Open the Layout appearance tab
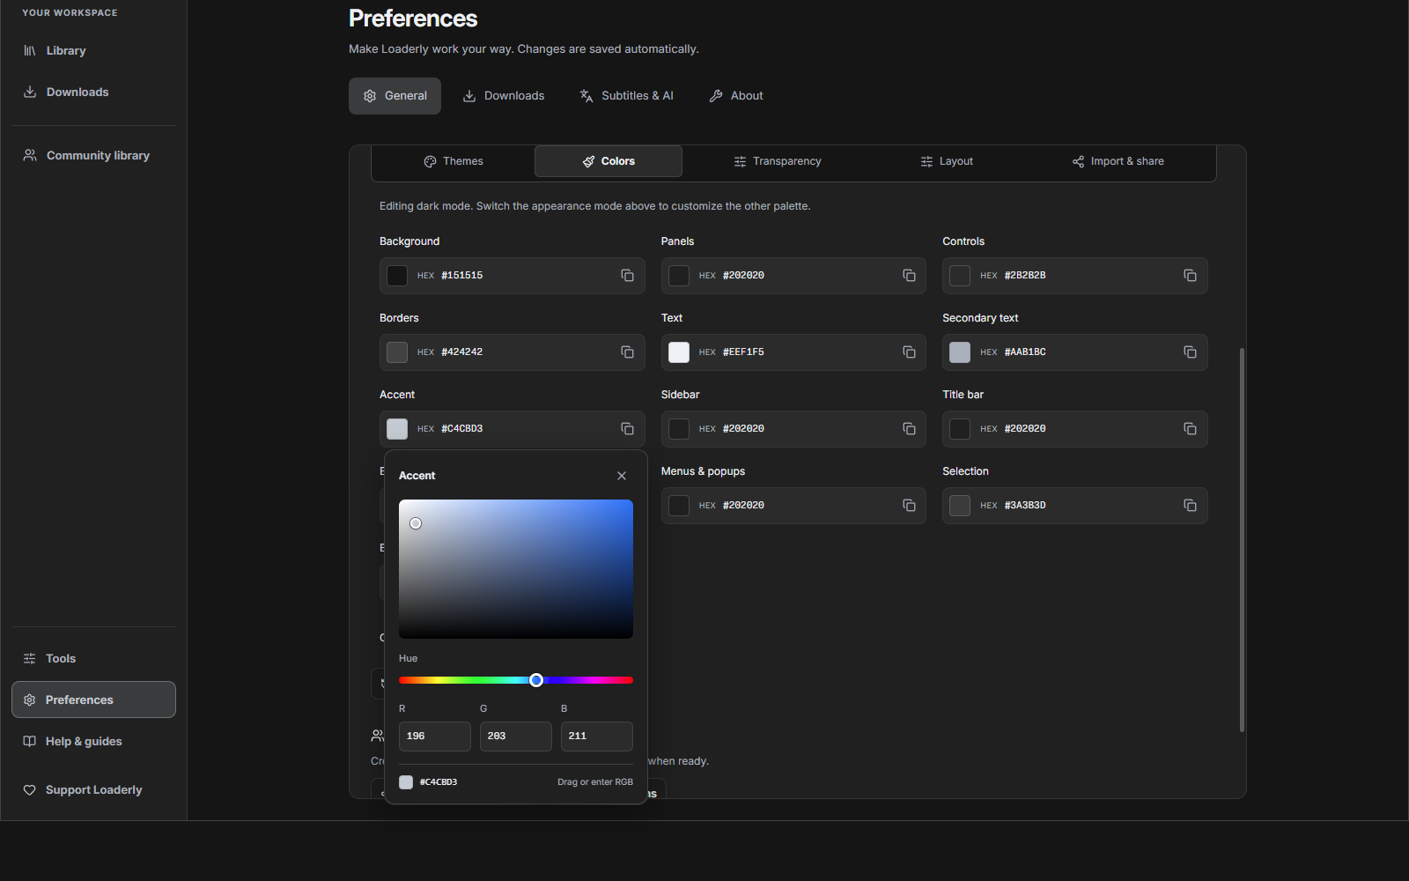The image size is (1409, 881). click(947, 161)
